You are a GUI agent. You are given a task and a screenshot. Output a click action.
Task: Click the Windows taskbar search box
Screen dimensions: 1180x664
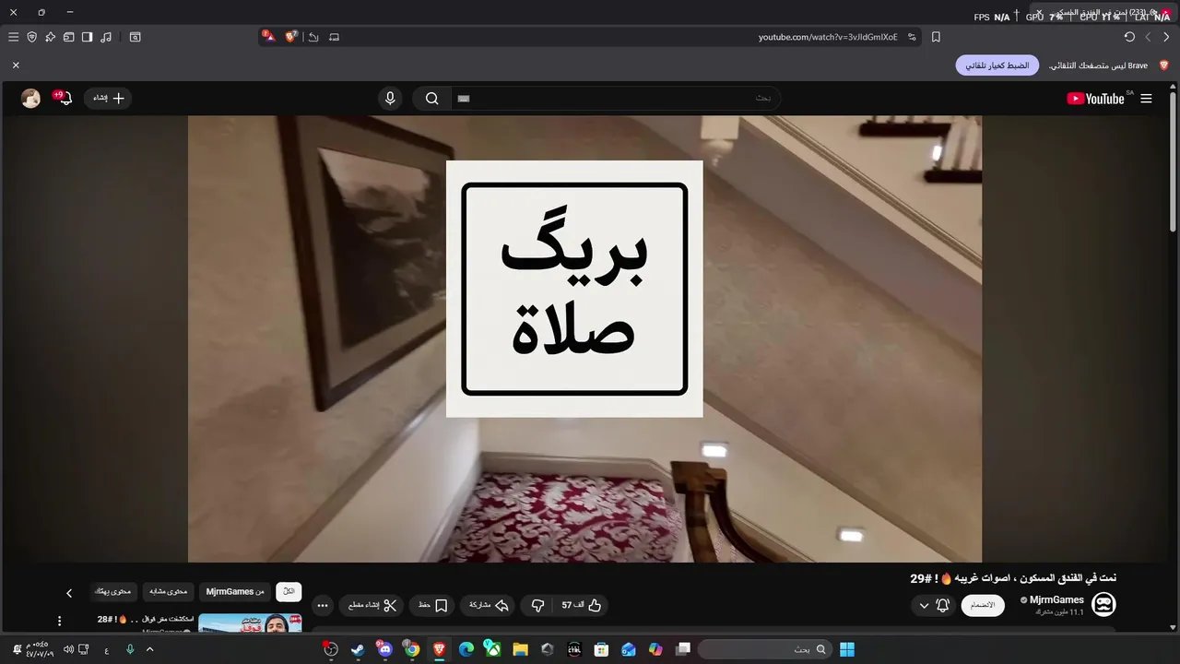763,649
